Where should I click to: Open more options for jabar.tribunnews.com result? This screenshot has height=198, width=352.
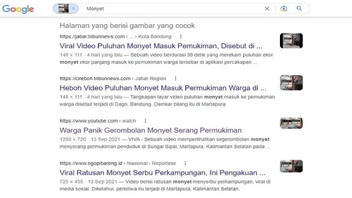181,36
